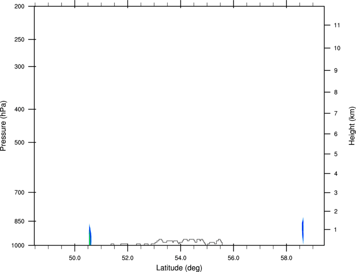The height and width of the screenshot is (272, 356).
Task: Click the 56.0 latitude tick label
Action: pyautogui.click(x=234, y=258)
